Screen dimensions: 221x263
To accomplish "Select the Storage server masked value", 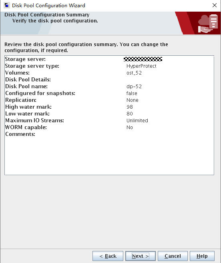I will coord(143,59).
